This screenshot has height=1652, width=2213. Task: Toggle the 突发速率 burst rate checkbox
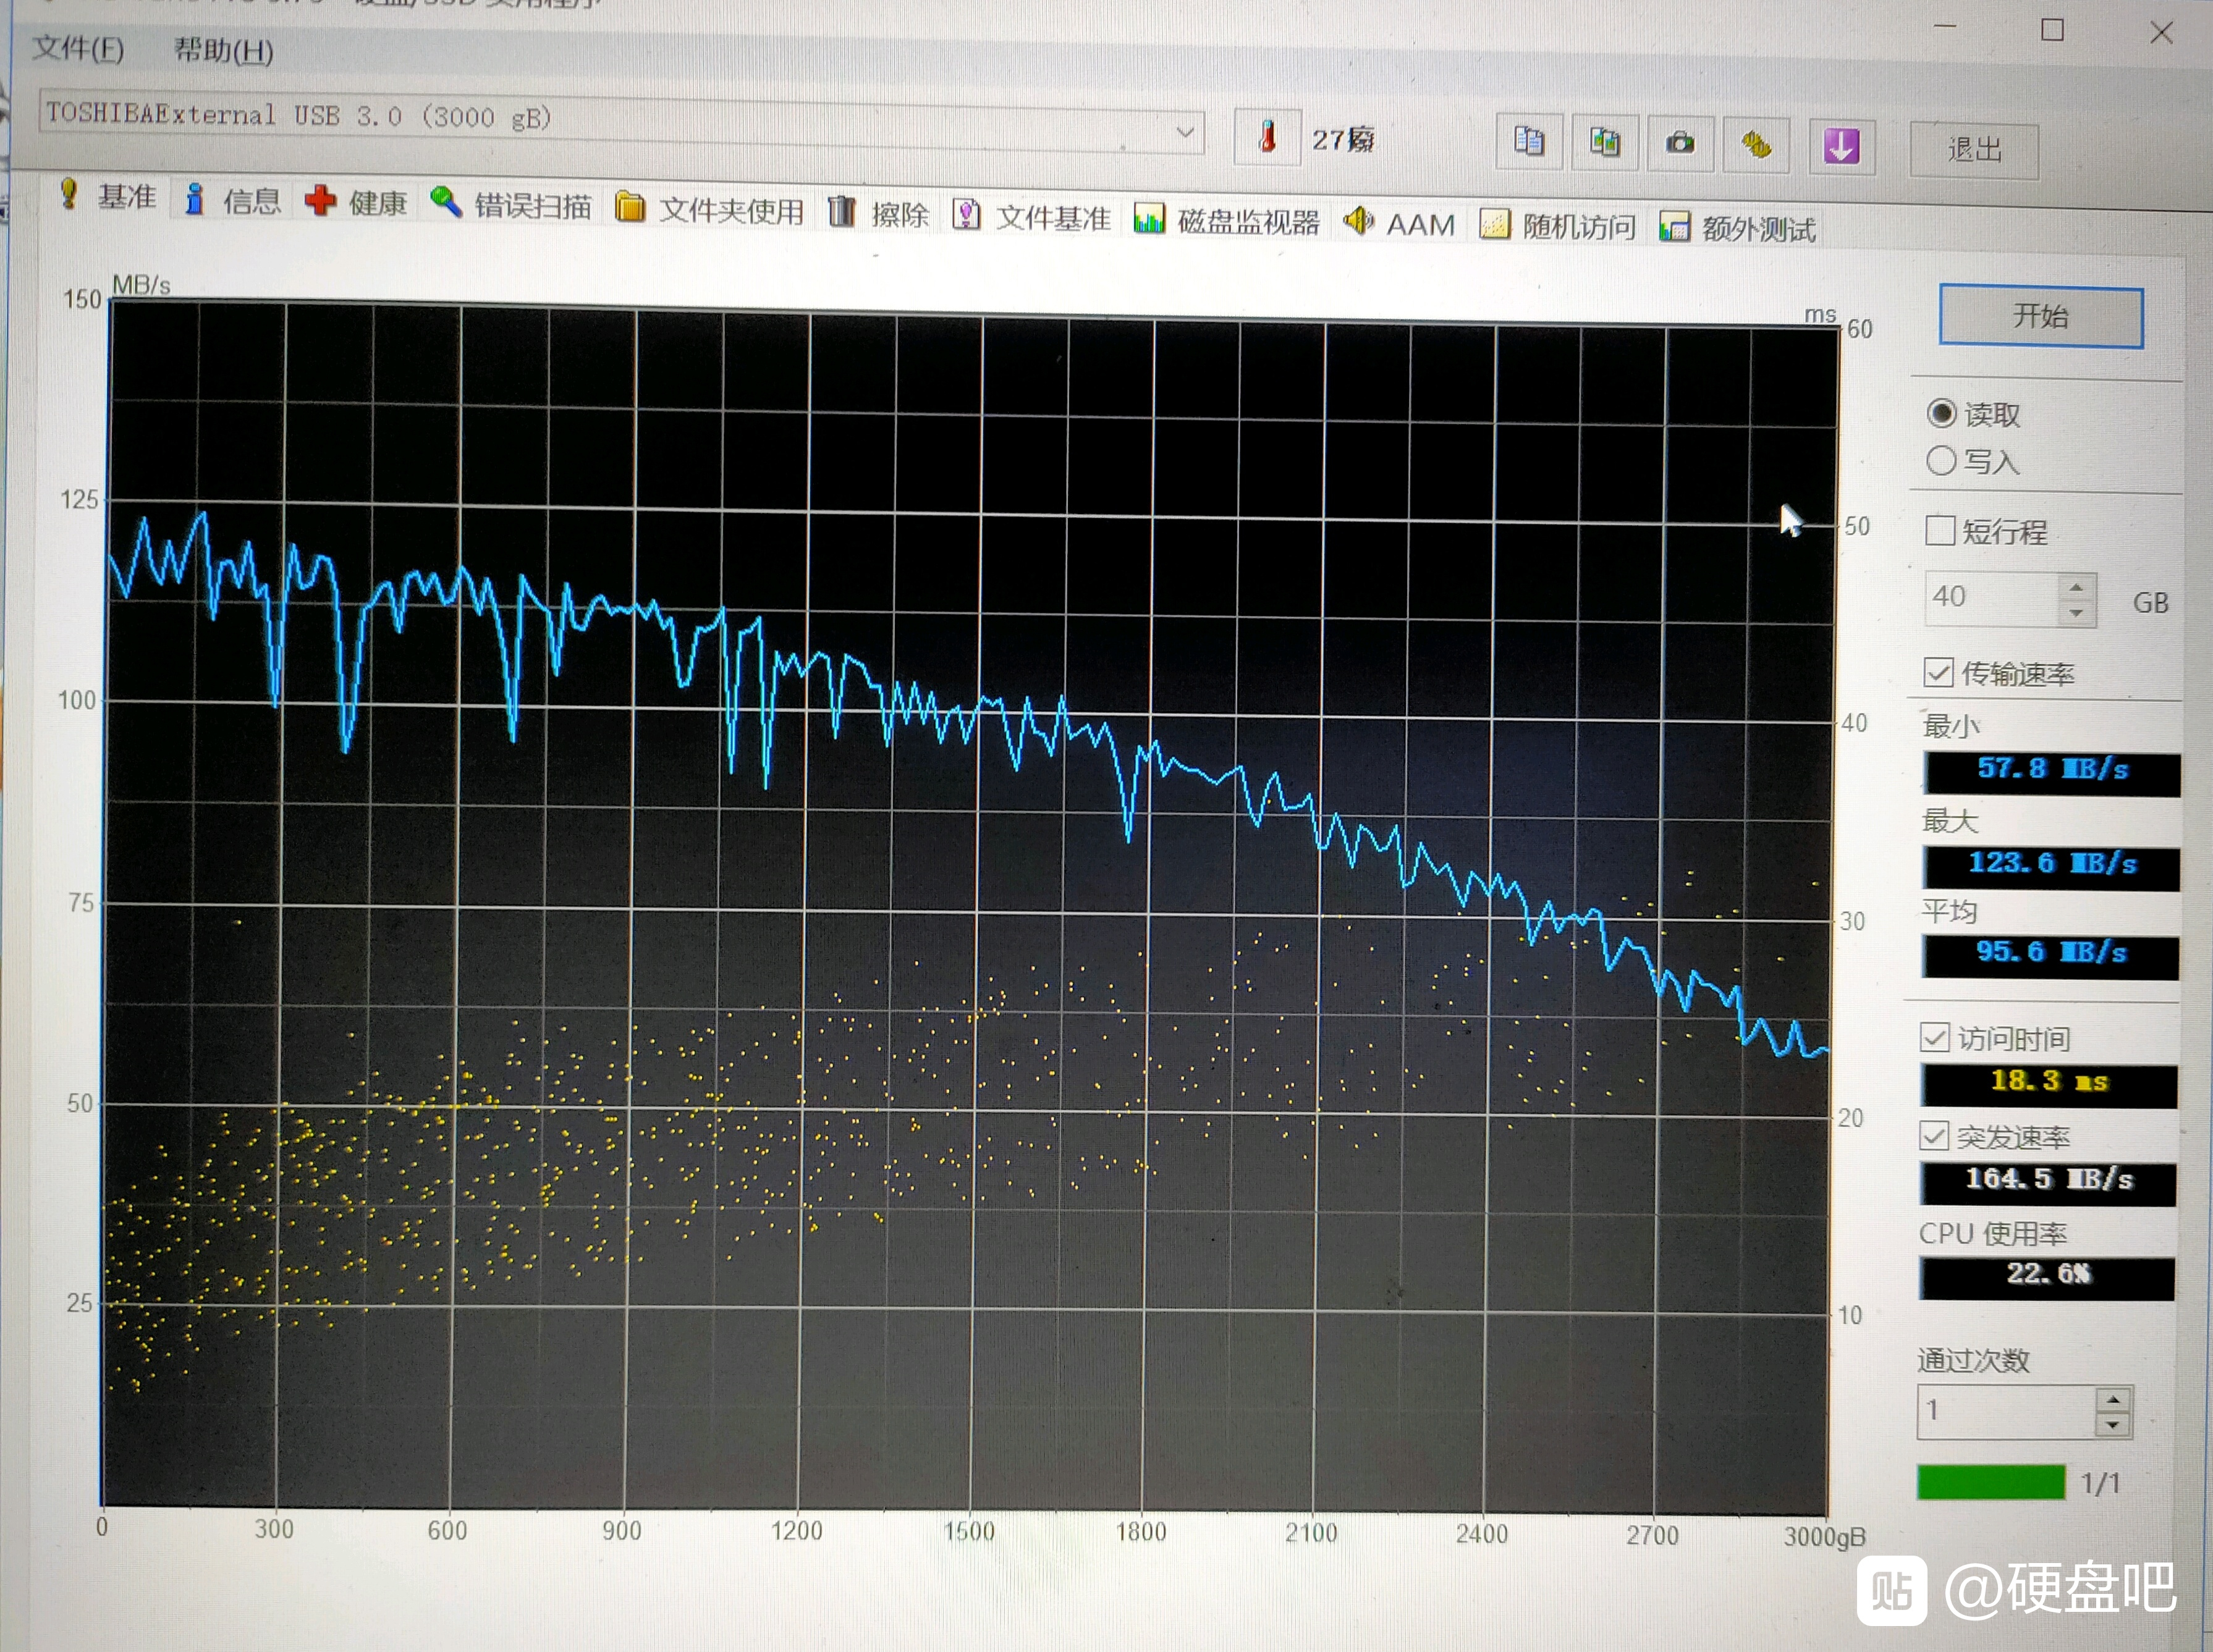tap(1934, 1135)
